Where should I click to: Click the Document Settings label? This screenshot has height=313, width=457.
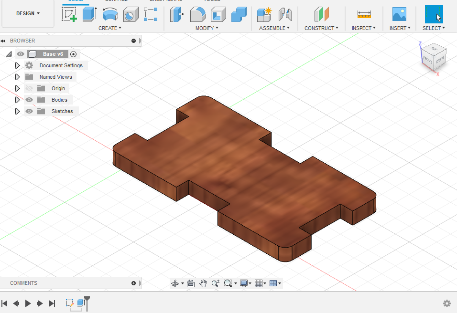point(61,65)
